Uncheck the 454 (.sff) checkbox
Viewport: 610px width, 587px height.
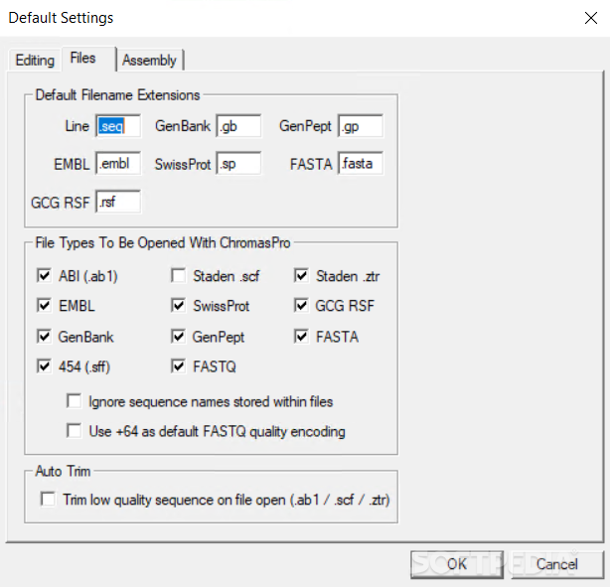[44, 367]
